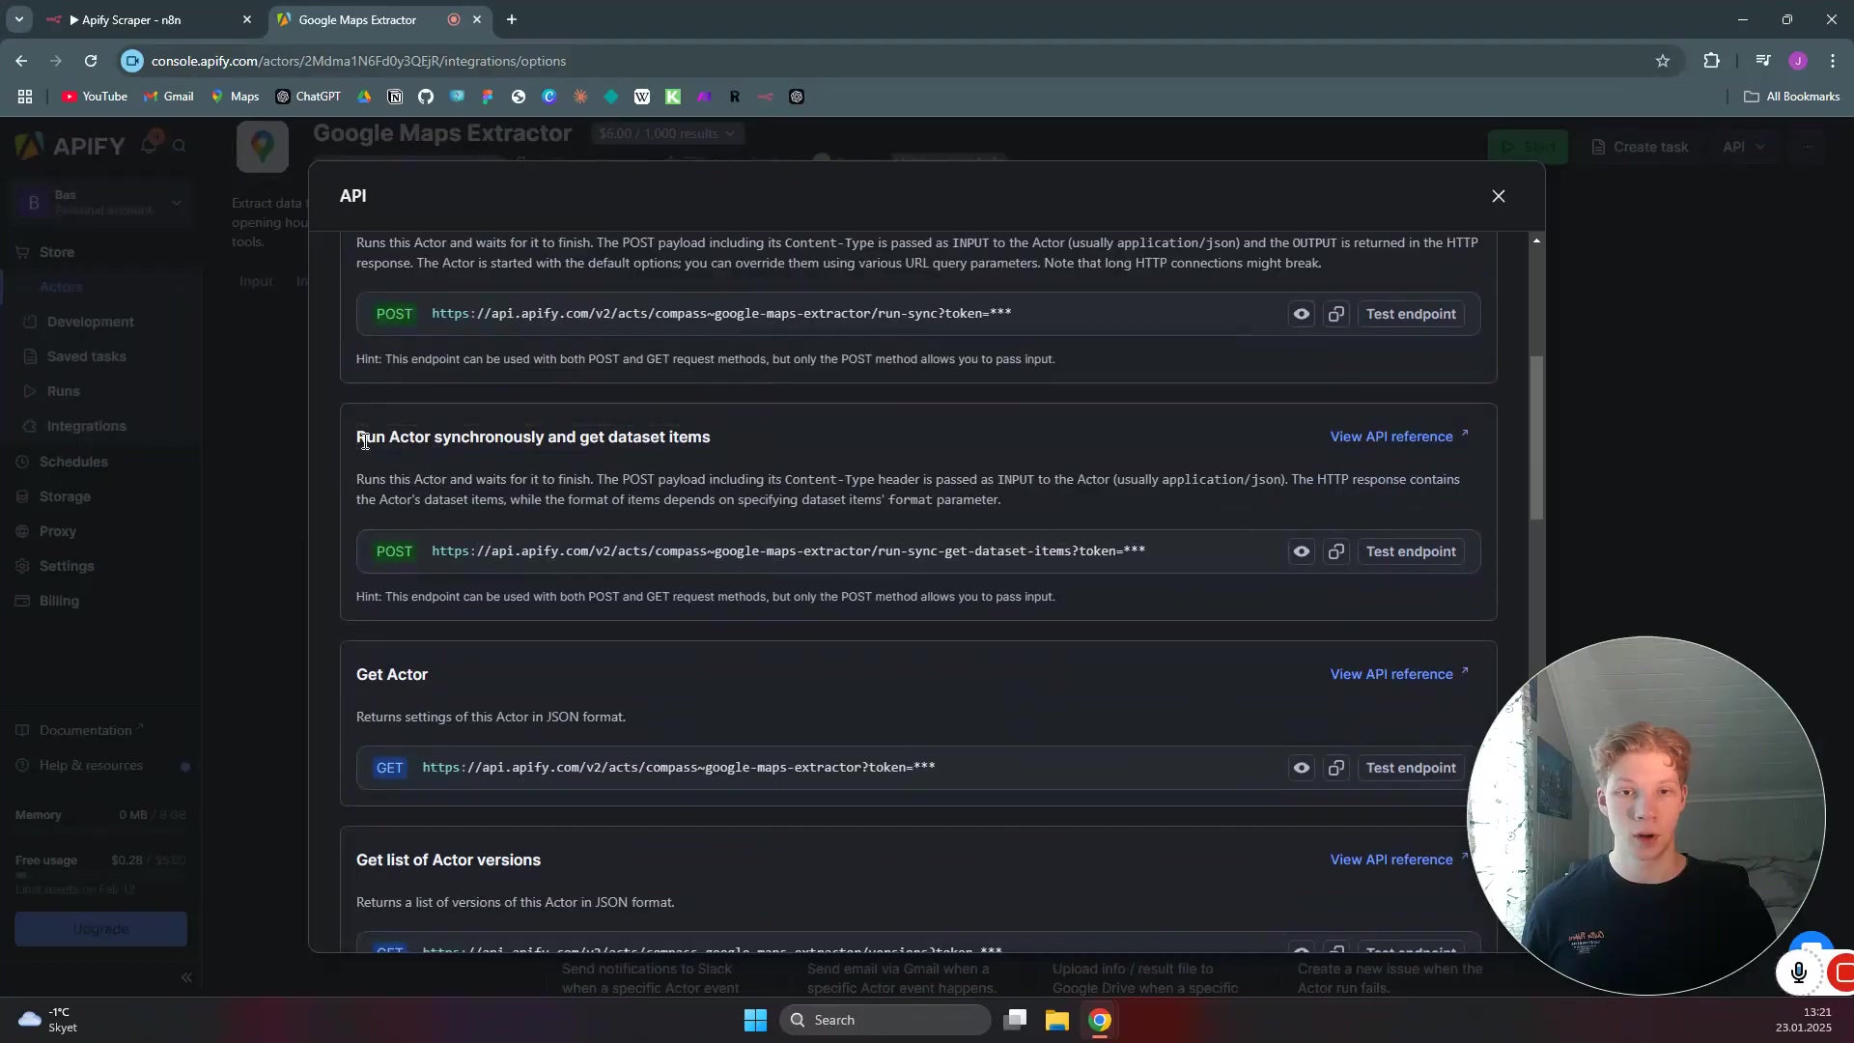Open the YouTube bookmark
The height and width of the screenshot is (1043, 1854).
click(x=95, y=97)
